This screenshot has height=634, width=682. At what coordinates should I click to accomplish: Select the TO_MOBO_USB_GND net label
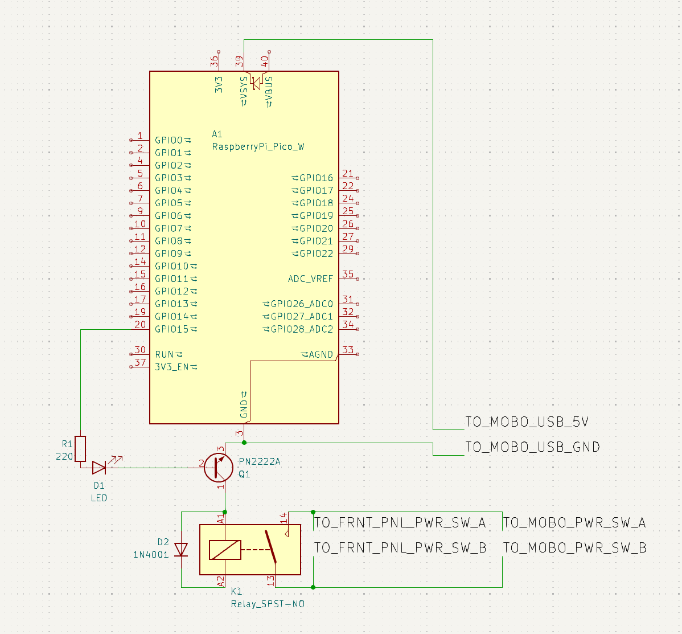pyautogui.click(x=533, y=447)
